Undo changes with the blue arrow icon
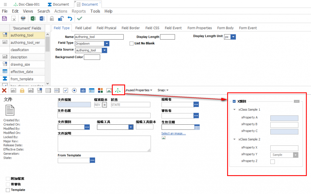Image resolution: width=311 pixels, height=194 pixels. pyautogui.click(x=70, y=19)
